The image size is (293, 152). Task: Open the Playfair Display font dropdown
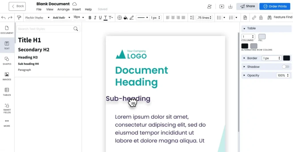pyautogui.click(x=37, y=17)
